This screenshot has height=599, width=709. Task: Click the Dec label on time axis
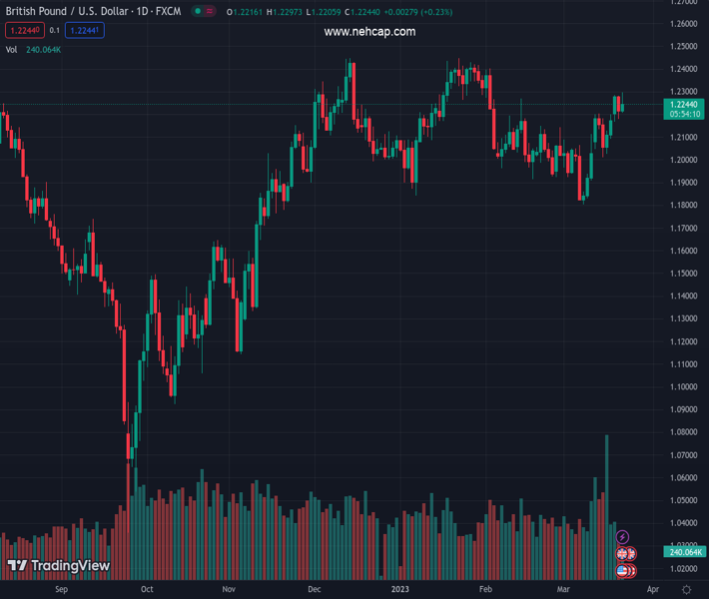coord(315,590)
